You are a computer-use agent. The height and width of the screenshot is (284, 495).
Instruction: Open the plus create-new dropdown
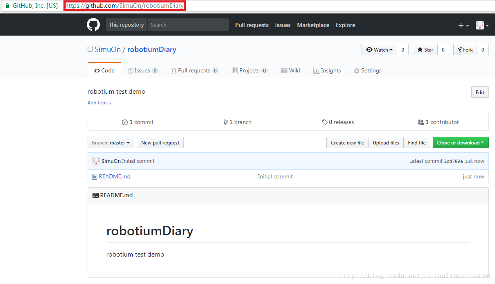click(x=463, y=25)
